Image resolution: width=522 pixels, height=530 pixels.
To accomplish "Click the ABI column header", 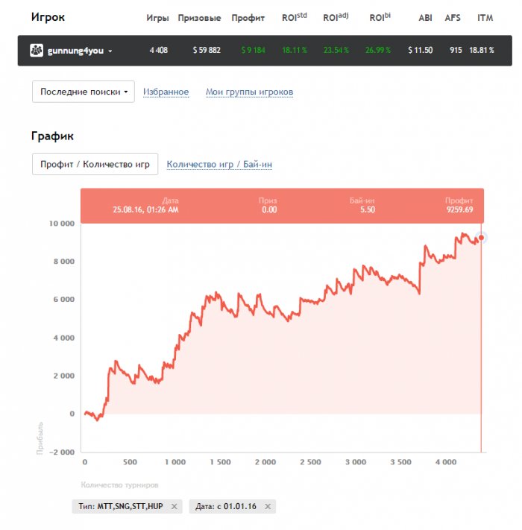I will click(x=425, y=18).
